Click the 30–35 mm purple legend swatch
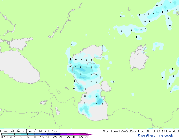Image resolution: width=179 pixels, height=138 pixels. pos(63,134)
